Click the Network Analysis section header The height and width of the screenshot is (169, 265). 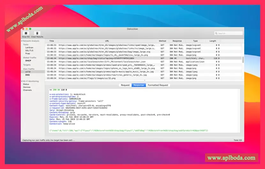pyautogui.click(x=30, y=41)
